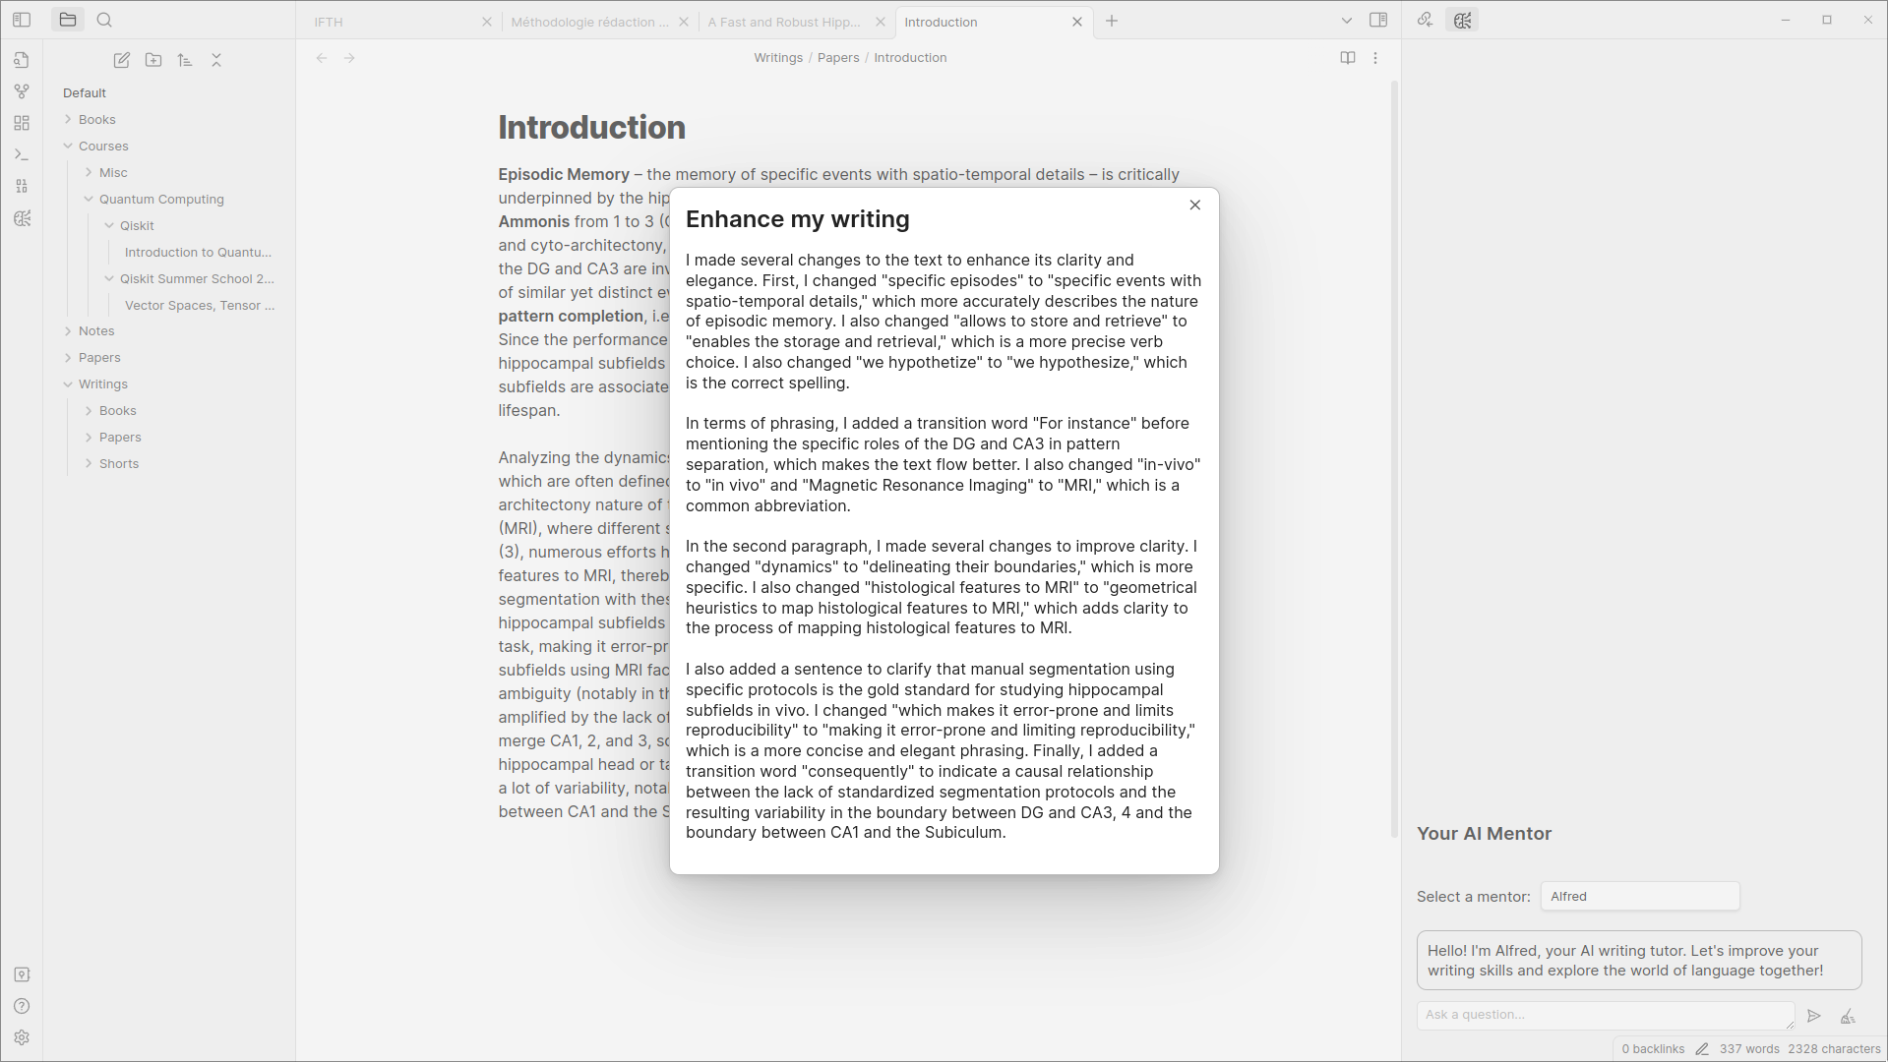Image resolution: width=1888 pixels, height=1062 pixels.
Task: Expand the top-level Books folder
Action: click(96, 119)
